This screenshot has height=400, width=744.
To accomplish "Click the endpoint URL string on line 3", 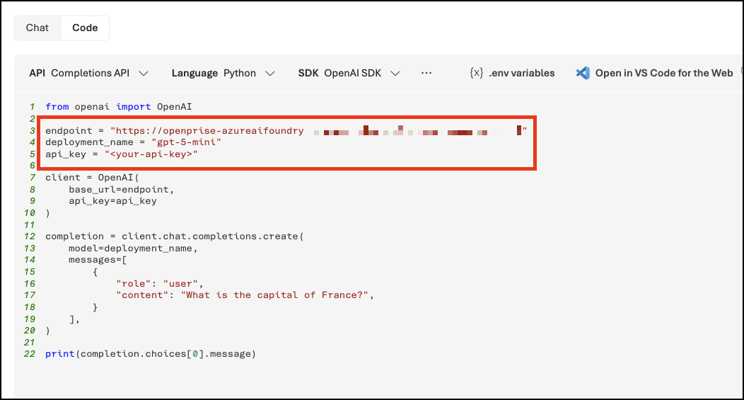I will tap(318, 131).
